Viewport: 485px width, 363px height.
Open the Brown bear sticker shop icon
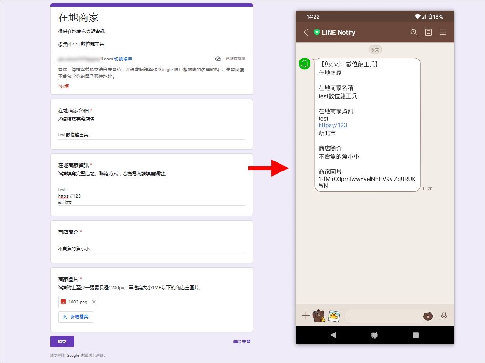[x=319, y=315]
